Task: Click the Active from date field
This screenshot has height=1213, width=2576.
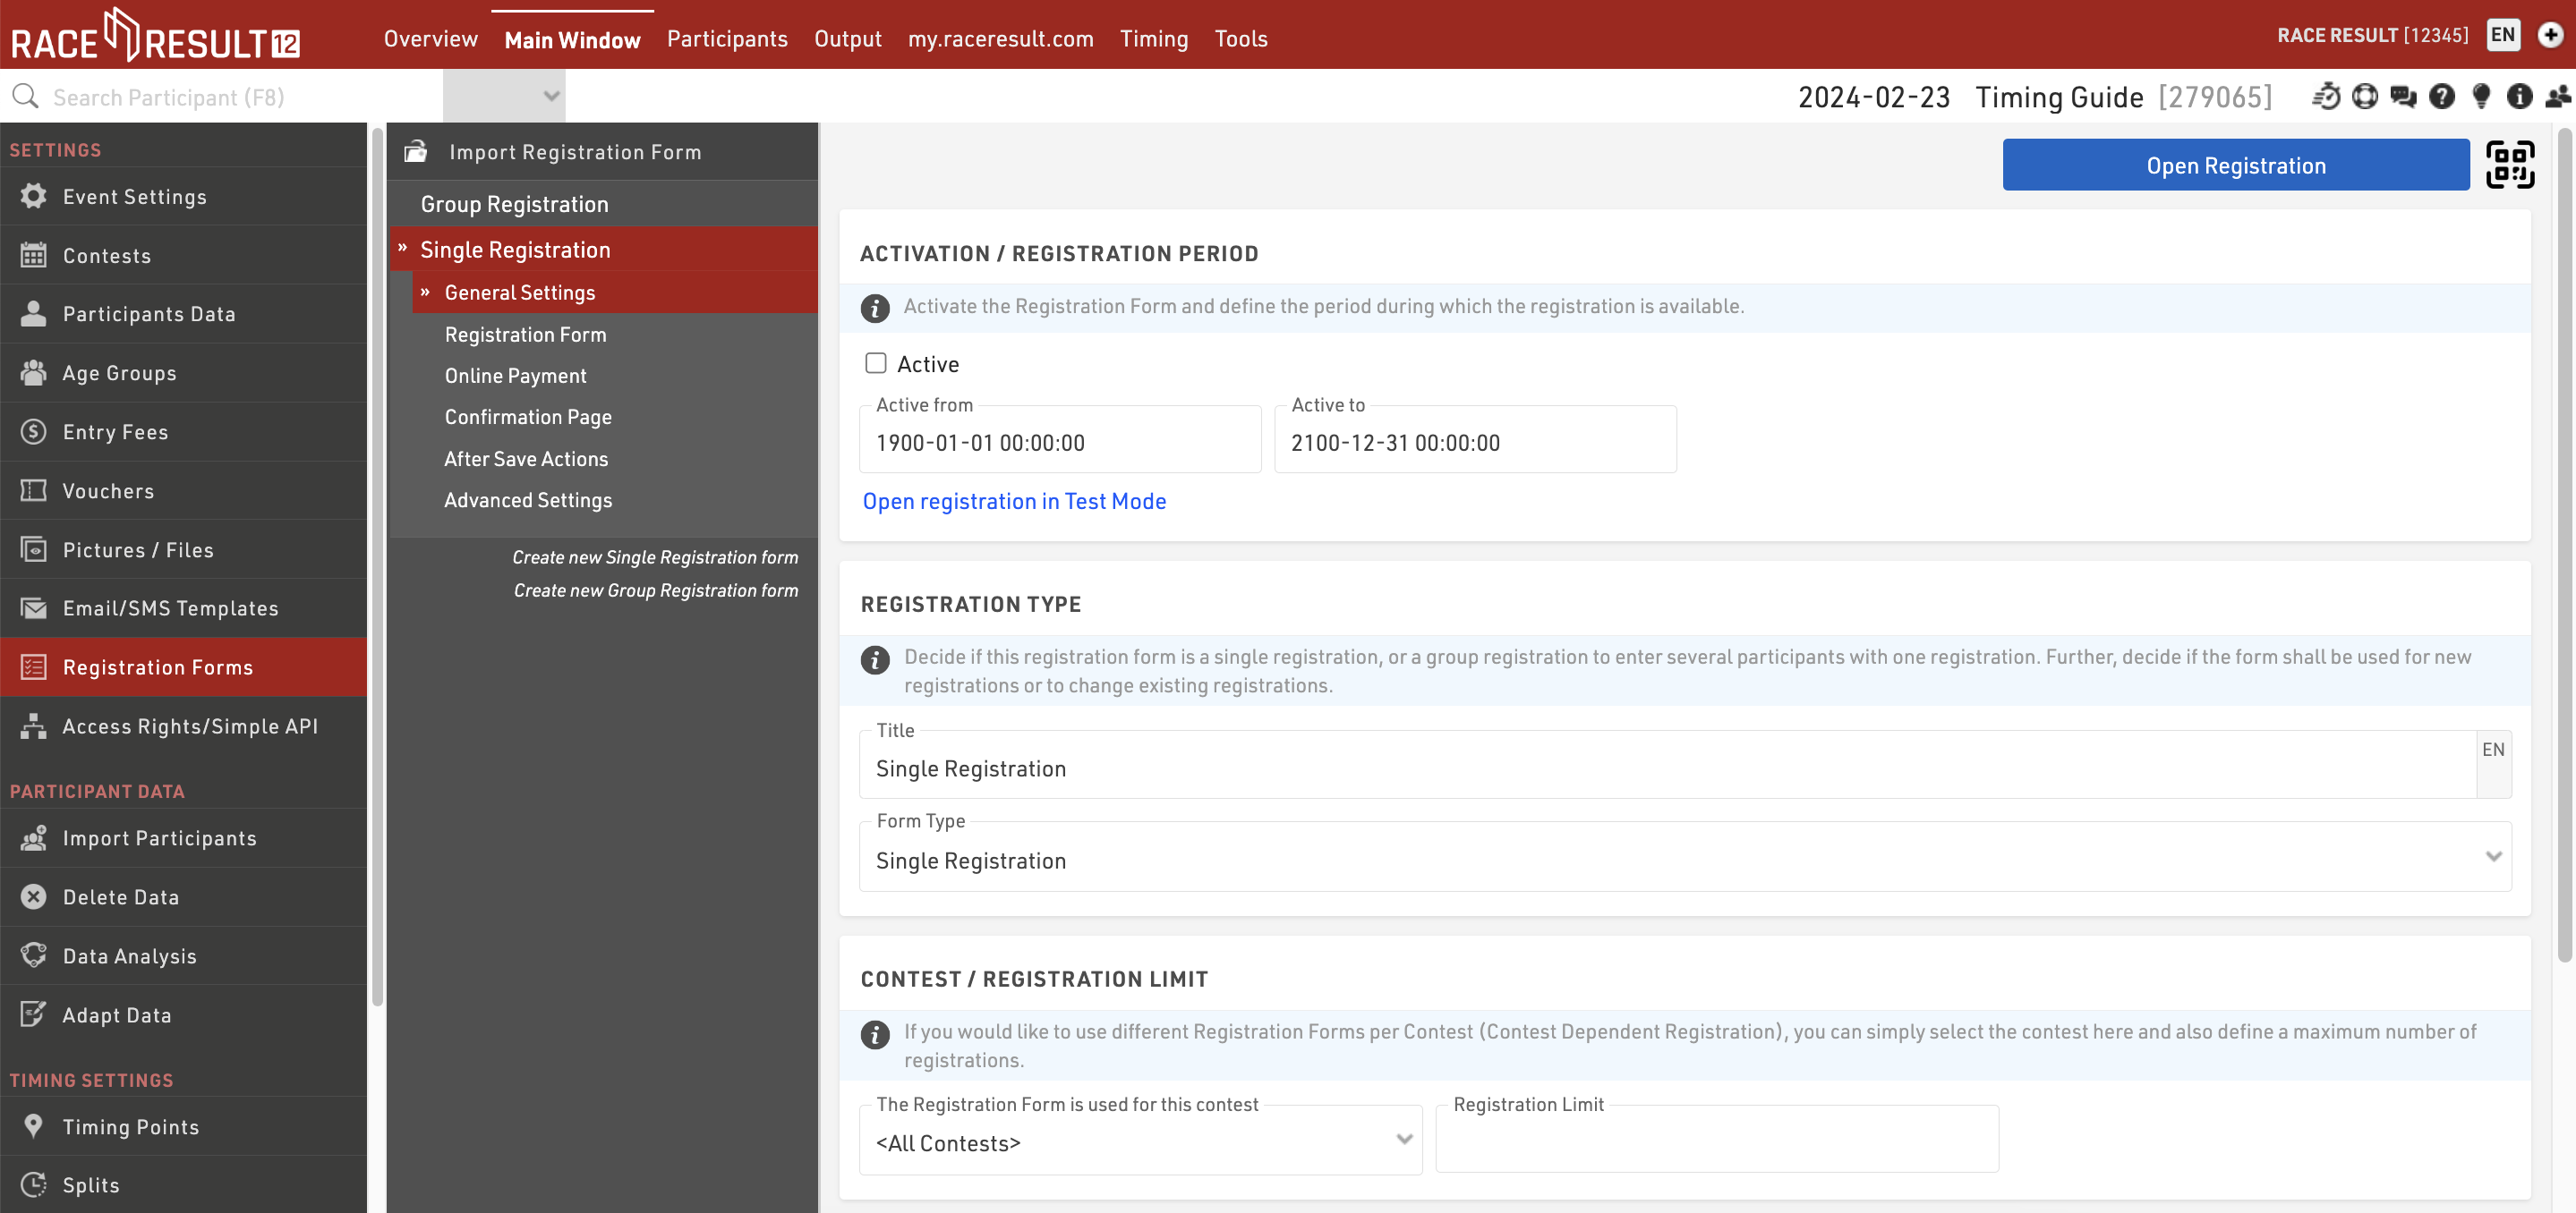Action: pos(1060,441)
